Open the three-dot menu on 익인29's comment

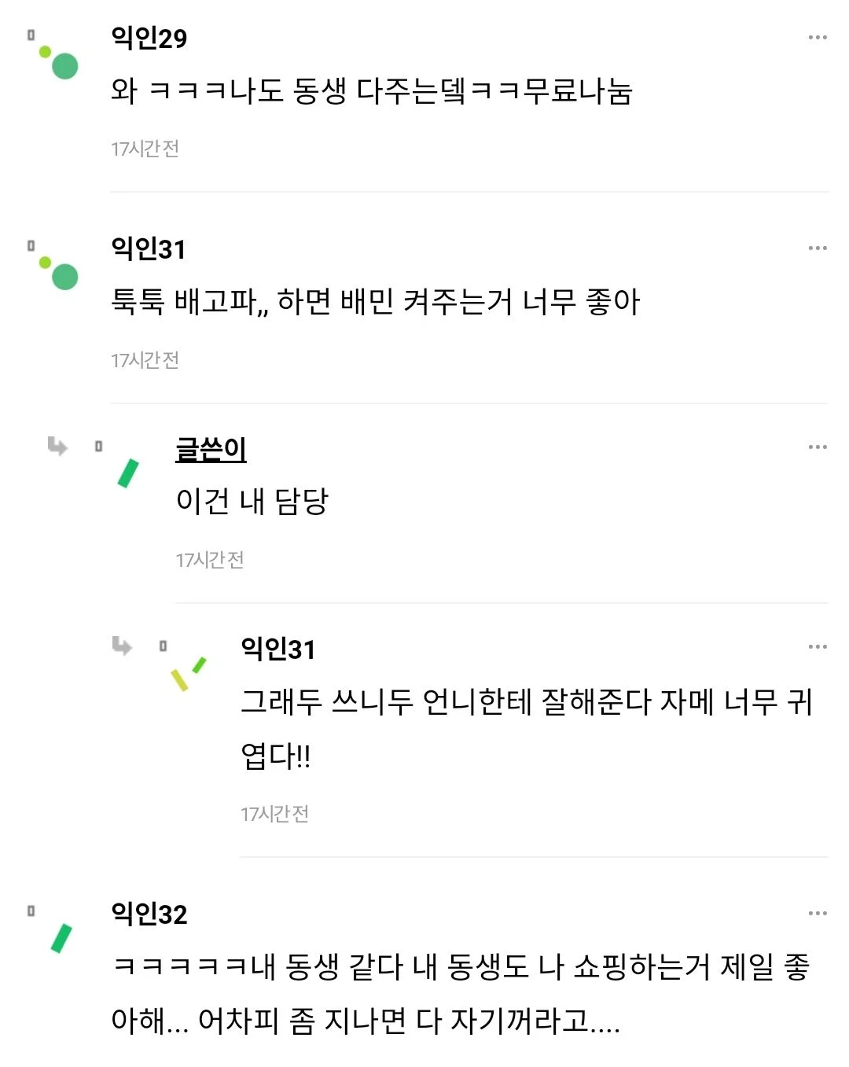816,35
